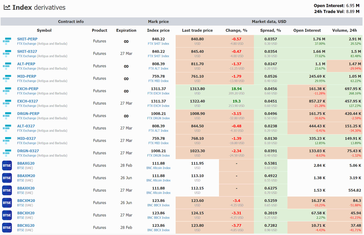The width and height of the screenshot is (364, 235).
Task: Click the FTX logo beside DRGN-0327
Action: 7,153
